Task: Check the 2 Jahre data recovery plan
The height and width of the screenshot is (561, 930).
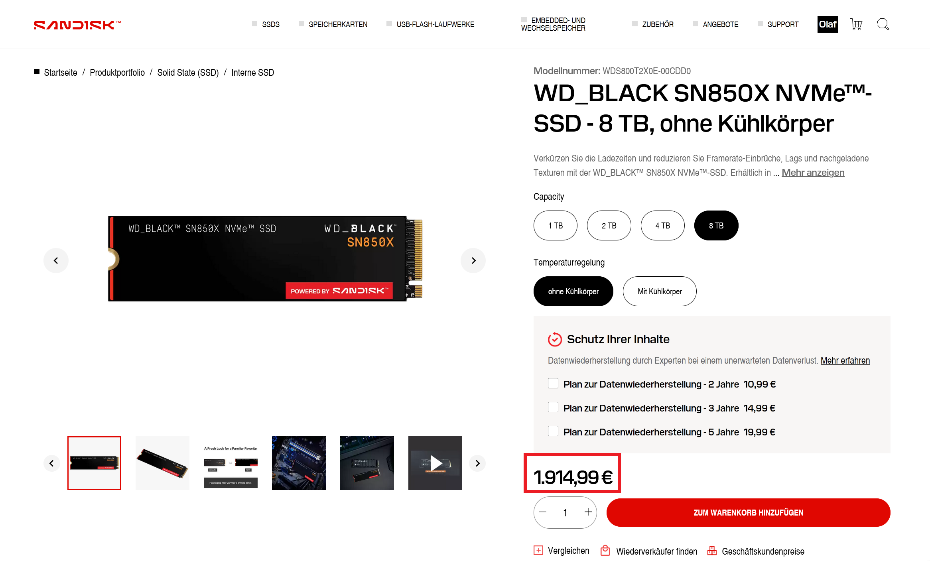Action: point(553,384)
